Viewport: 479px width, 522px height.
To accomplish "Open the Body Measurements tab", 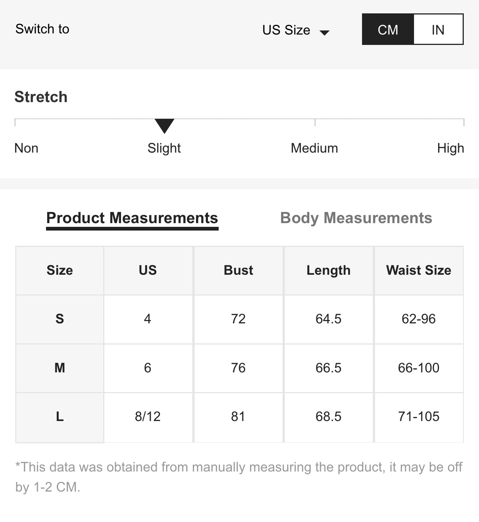I will [x=356, y=218].
